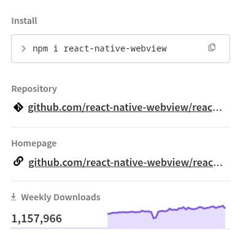Click the word npm in install box

click(40, 49)
